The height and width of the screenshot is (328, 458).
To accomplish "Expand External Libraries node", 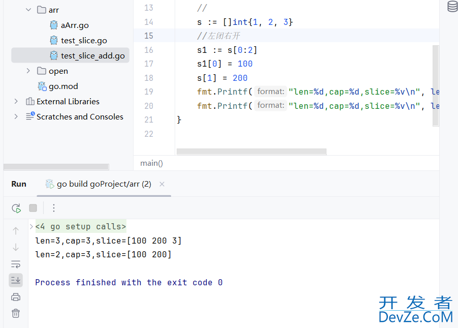I will pyautogui.click(x=16, y=101).
